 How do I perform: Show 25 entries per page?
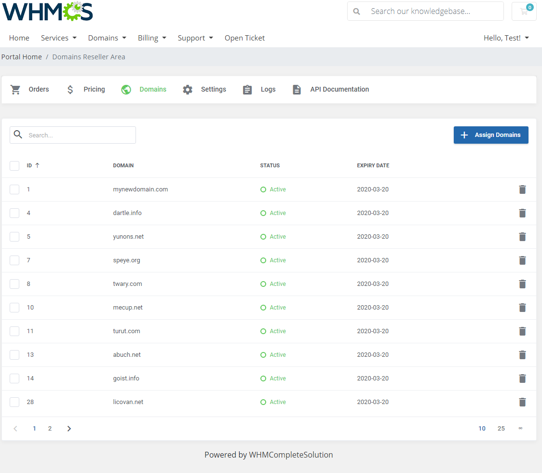click(501, 429)
